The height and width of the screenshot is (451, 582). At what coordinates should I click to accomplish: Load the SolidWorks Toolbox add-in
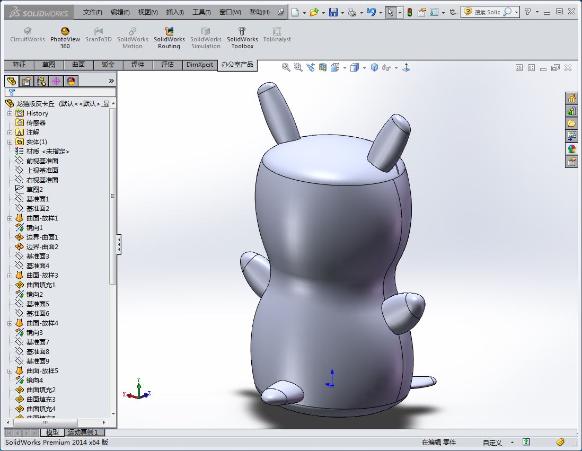coord(242,38)
